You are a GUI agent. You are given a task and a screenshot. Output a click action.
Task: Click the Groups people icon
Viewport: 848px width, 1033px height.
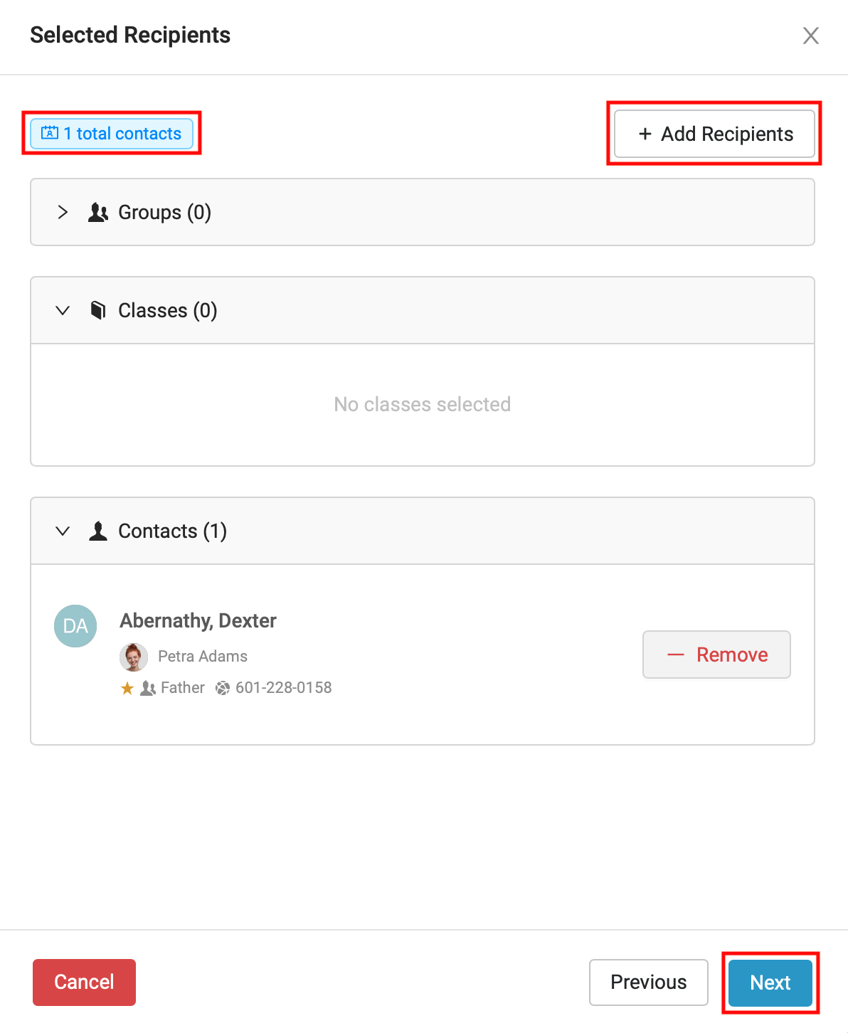[x=98, y=212]
